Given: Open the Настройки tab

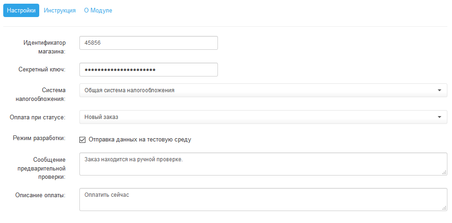Looking at the screenshot, I should tap(21, 10).
